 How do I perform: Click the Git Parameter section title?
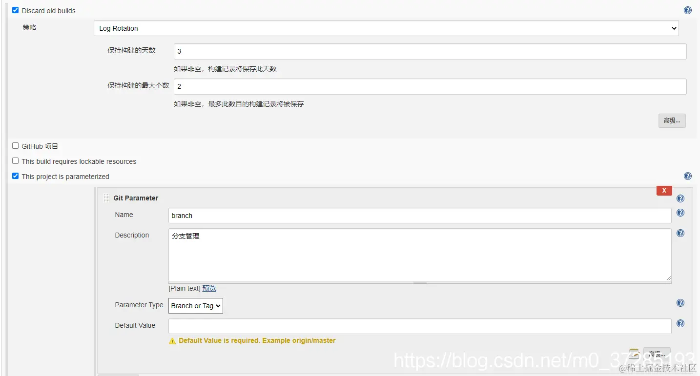(136, 198)
